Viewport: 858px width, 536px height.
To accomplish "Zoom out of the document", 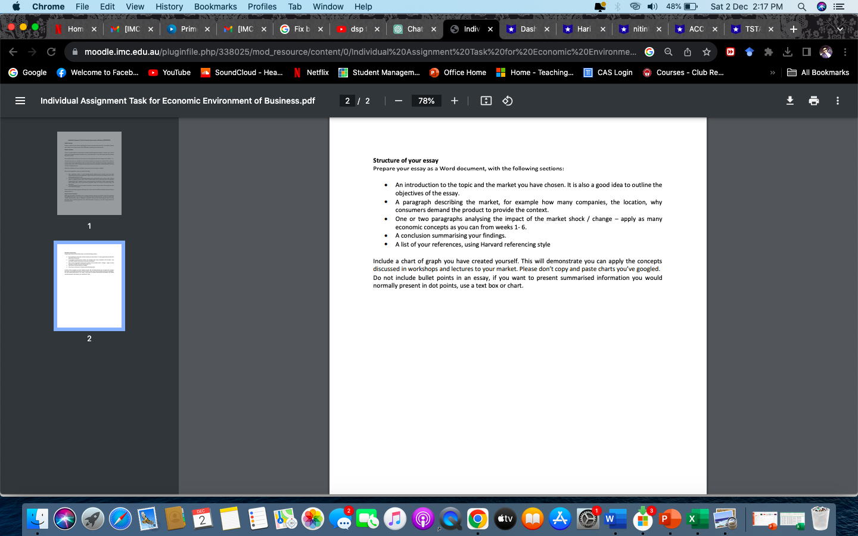I will coord(398,101).
